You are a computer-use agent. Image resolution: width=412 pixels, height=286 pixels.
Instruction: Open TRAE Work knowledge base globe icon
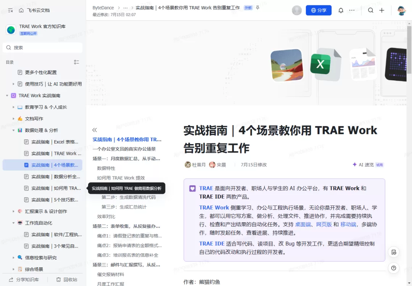point(11,30)
